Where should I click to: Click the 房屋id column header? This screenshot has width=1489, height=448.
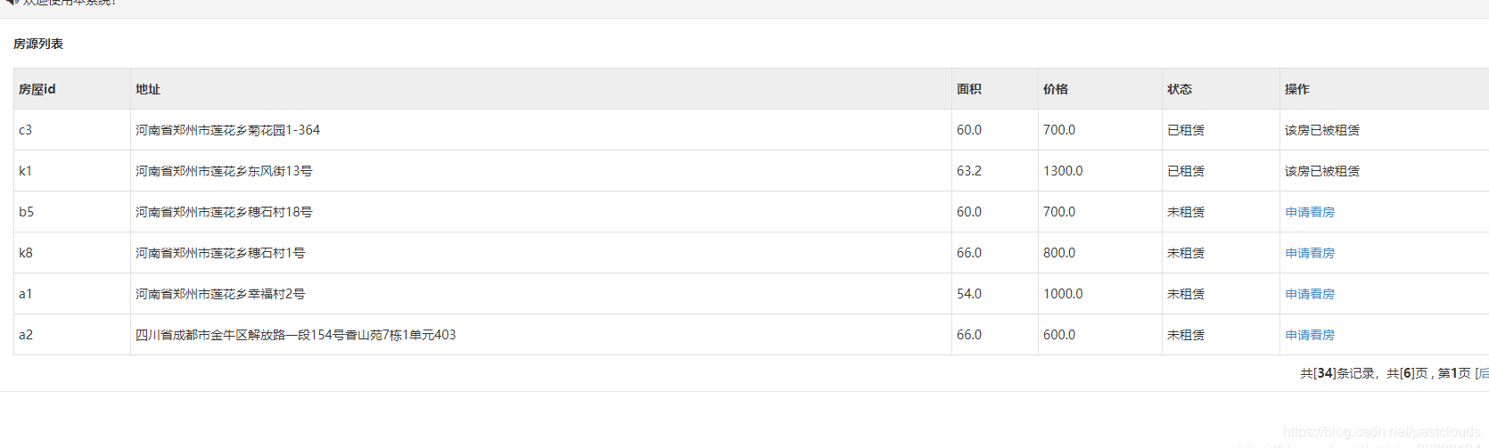pyautogui.click(x=37, y=89)
